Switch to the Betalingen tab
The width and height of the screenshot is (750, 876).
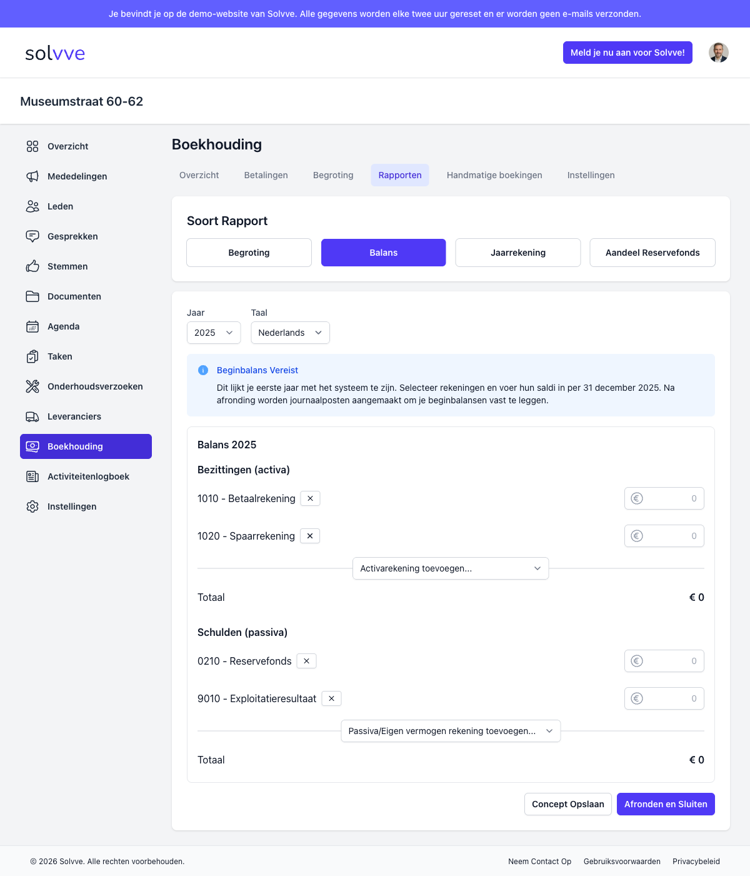pos(266,175)
